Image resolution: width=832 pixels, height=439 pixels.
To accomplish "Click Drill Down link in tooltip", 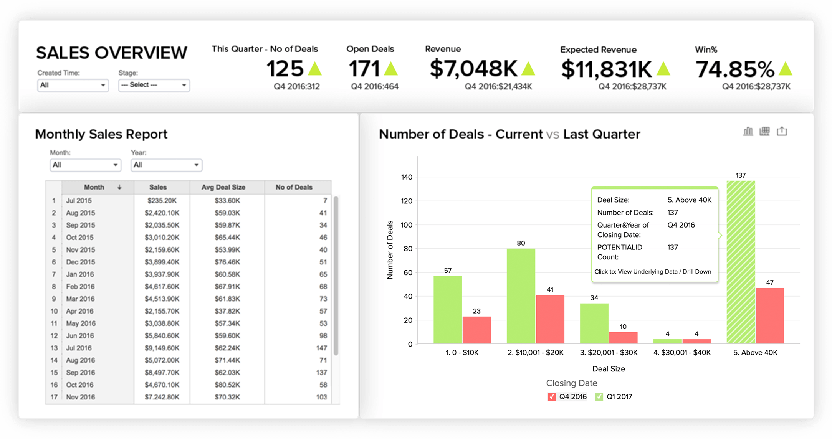I will coord(696,272).
